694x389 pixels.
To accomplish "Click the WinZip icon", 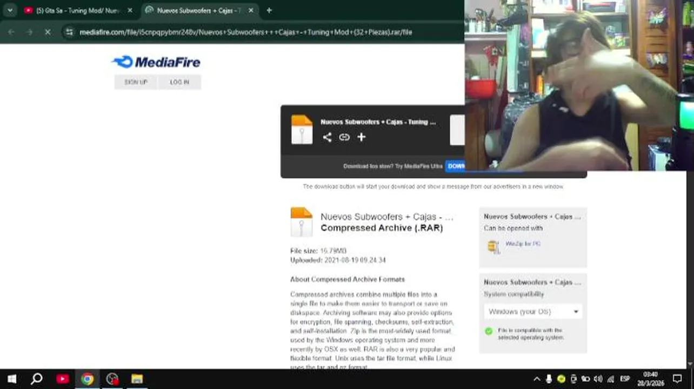I will click(x=493, y=247).
